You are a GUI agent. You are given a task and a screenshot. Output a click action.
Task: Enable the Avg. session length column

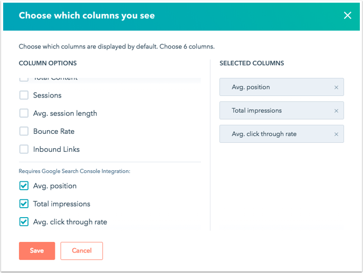click(x=24, y=113)
